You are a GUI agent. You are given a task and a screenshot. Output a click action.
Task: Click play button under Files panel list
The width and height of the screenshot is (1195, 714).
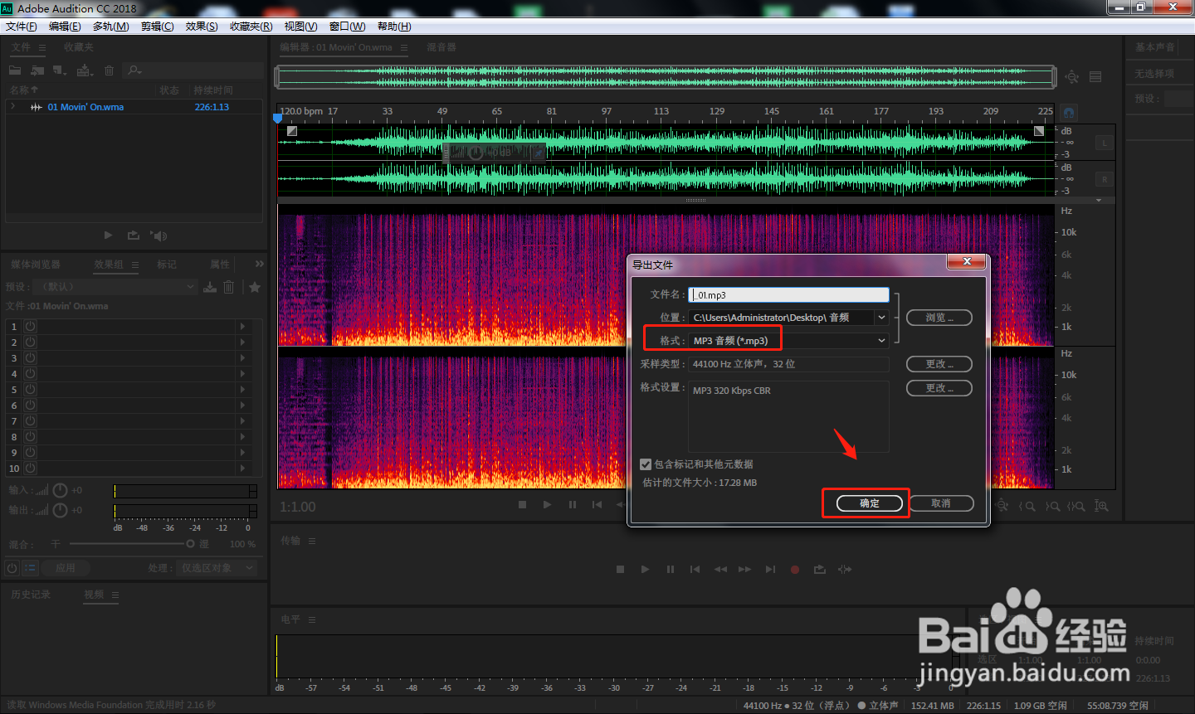click(108, 236)
